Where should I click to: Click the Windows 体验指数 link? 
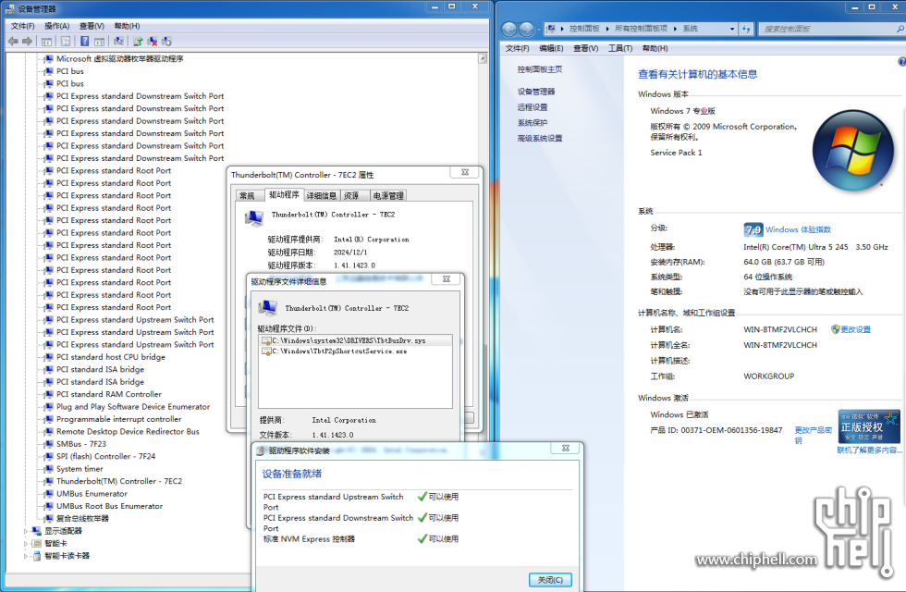[x=798, y=229]
